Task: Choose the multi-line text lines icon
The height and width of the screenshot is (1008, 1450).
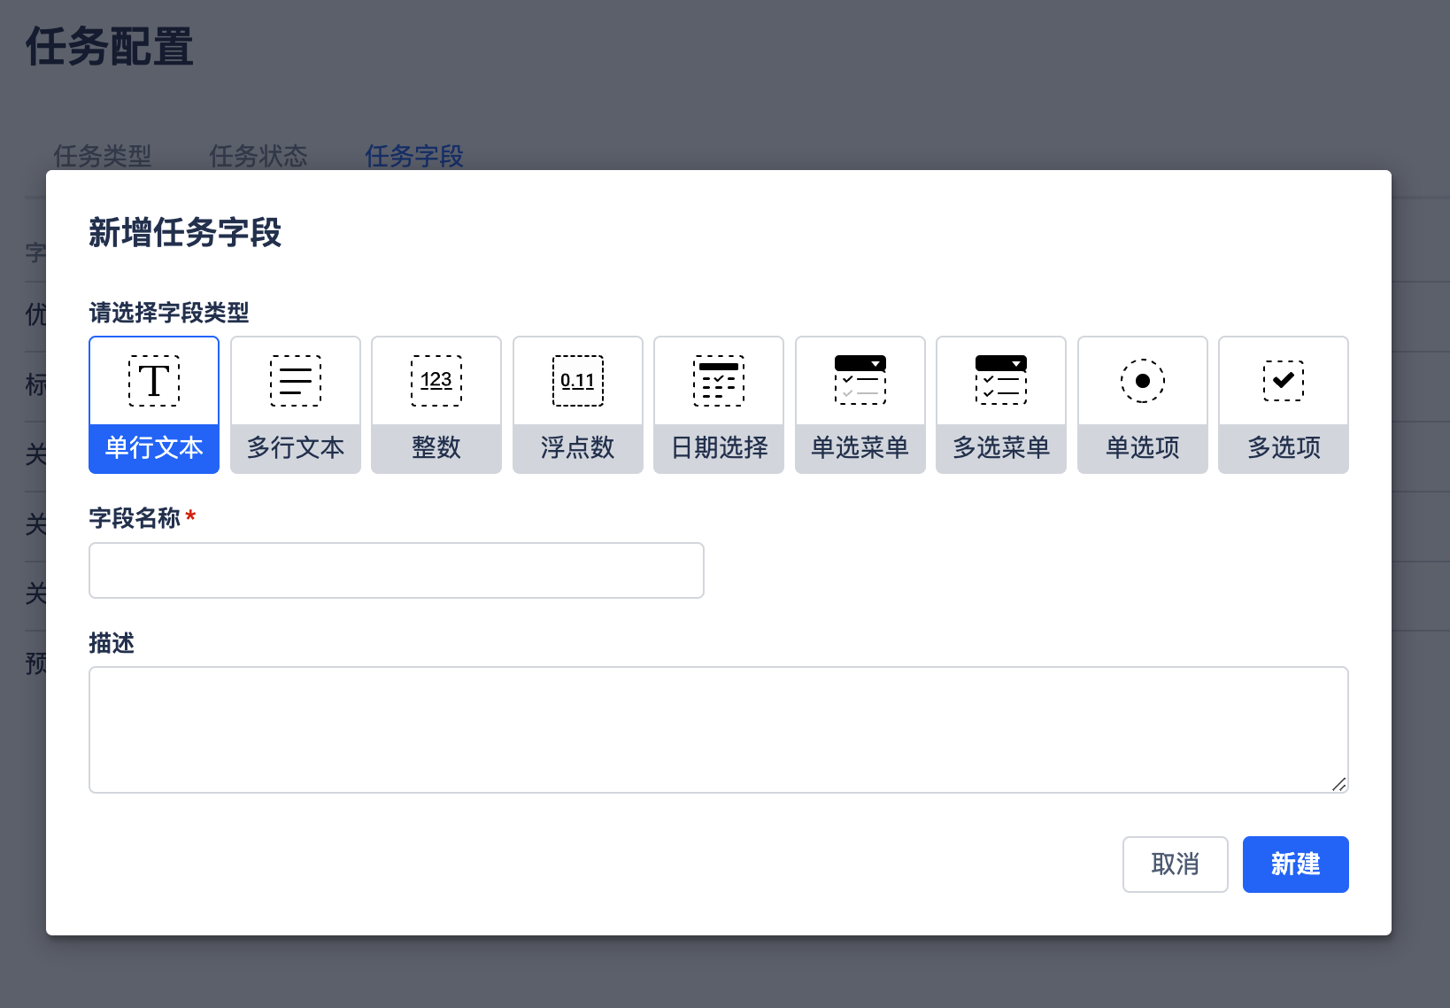Action: pyautogui.click(x=296, y=381)
